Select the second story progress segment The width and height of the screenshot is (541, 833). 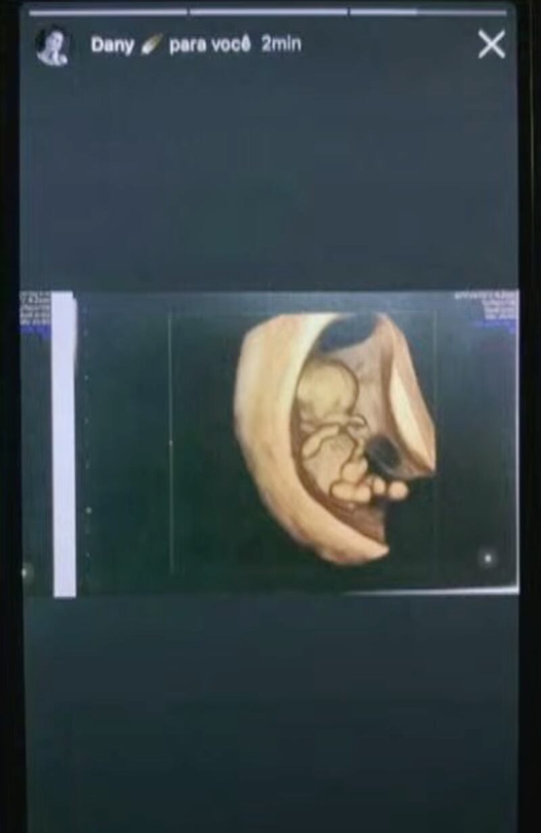click(x=268, y=12)
